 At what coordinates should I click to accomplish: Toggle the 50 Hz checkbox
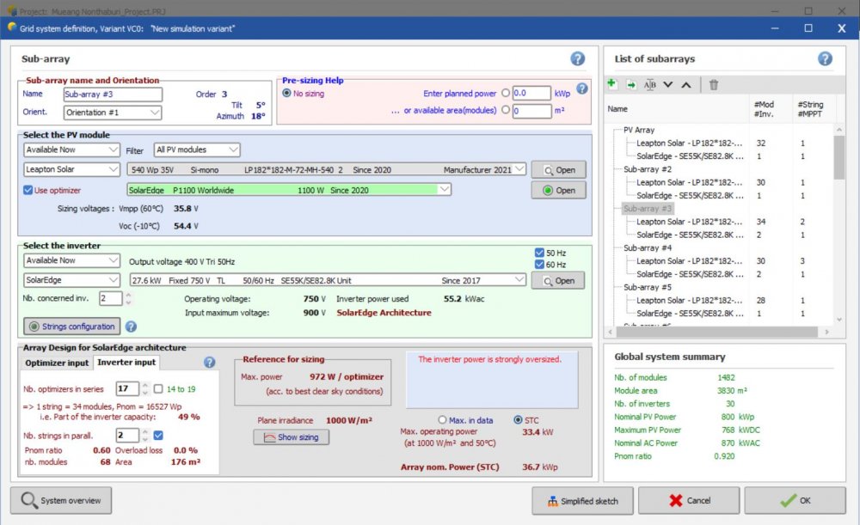click(539, 253)
